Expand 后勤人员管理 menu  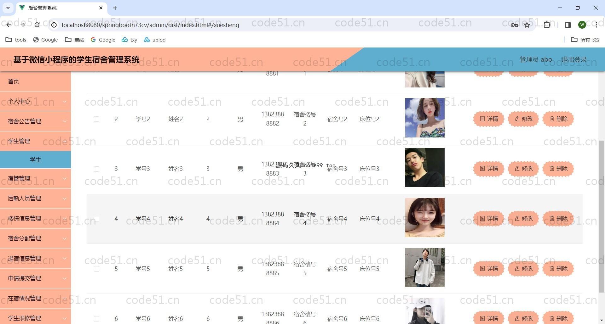pos(35,198)
